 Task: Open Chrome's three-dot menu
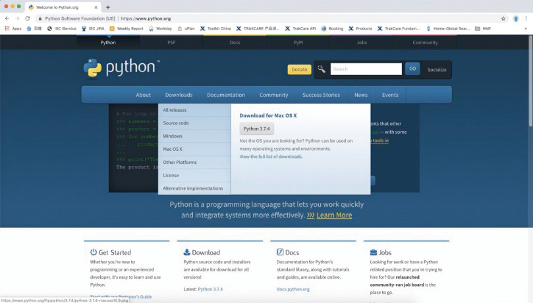coord(526,18)
